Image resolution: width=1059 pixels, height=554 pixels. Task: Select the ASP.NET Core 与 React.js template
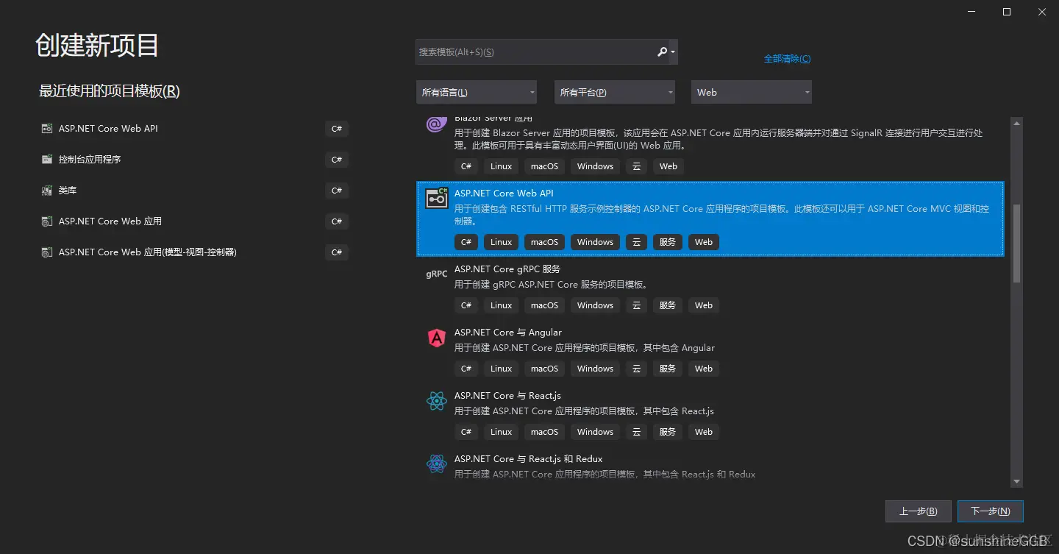click(710, 414)
